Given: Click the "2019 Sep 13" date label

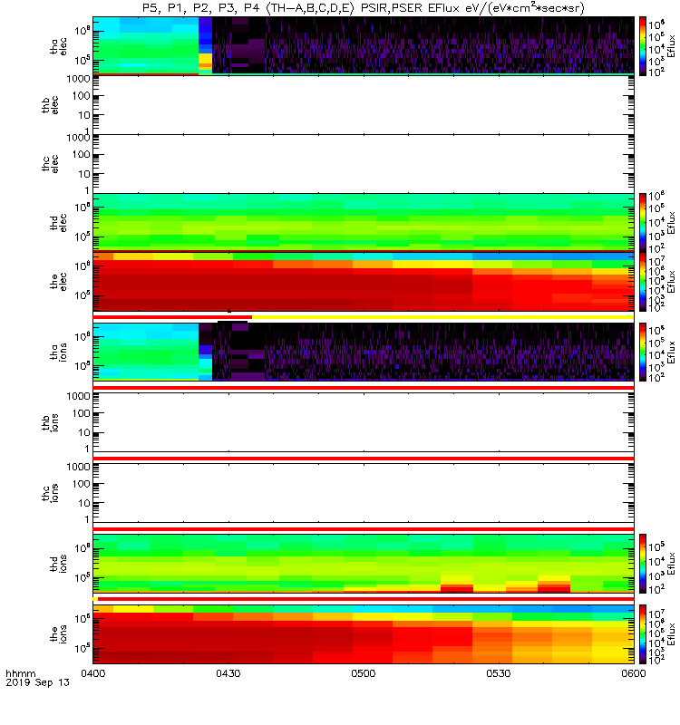Looking at the screenshot, I should [37, 682].
